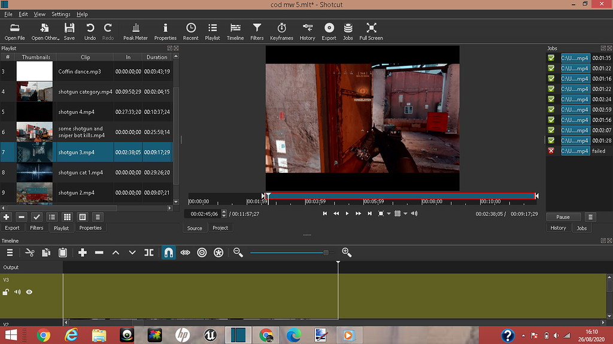
Task: Paste clip in timeline toolbar
Action: [x=62, y=252]
